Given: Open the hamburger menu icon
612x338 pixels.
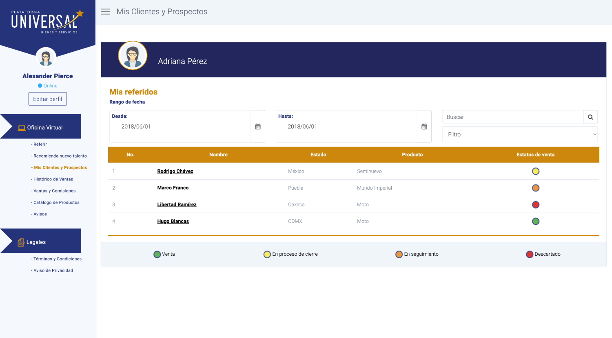Looking at the screenshot, I should 105,12.
